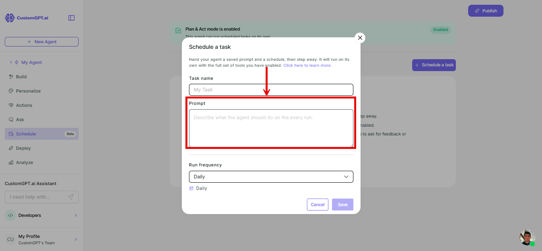Click the send icon in assistant box

(70, 197)
